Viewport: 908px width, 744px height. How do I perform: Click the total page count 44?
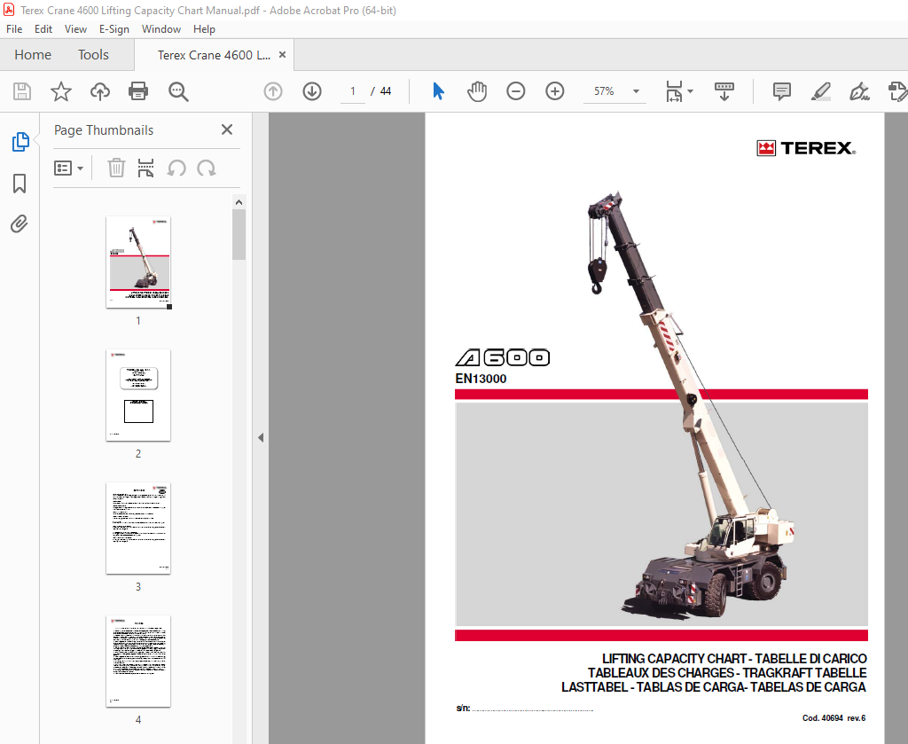(x=386, y=91)
